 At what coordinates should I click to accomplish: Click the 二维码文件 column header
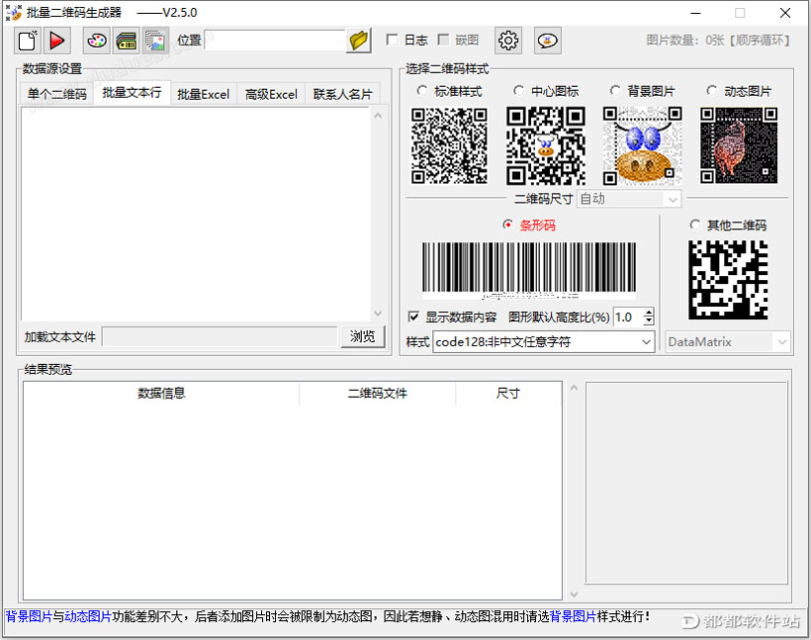point(377,394)
